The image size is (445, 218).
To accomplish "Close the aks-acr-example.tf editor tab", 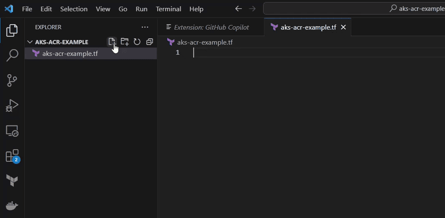I will pyautogui.click(x=343, y=27).
